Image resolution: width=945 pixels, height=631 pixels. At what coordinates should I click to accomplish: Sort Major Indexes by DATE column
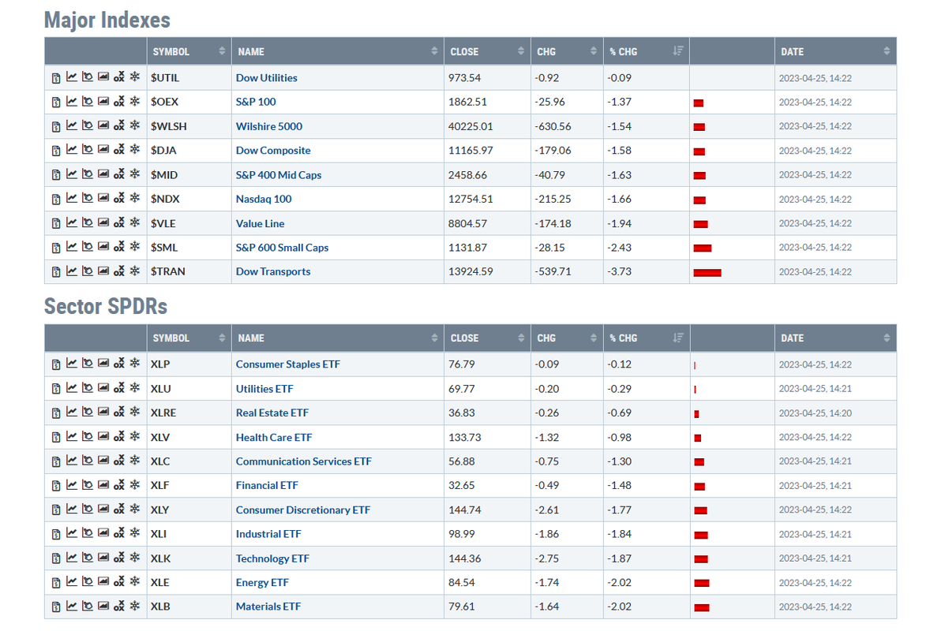coord(835,51)
